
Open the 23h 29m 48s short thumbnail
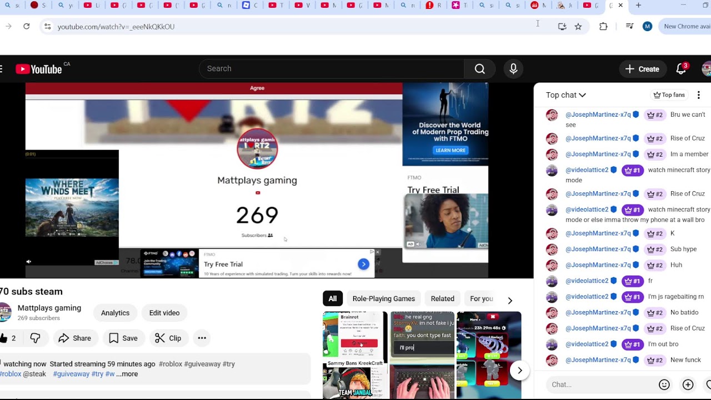(x=489, y=355)
